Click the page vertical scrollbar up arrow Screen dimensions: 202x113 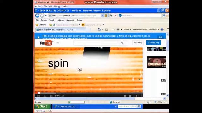click(167, 34)
